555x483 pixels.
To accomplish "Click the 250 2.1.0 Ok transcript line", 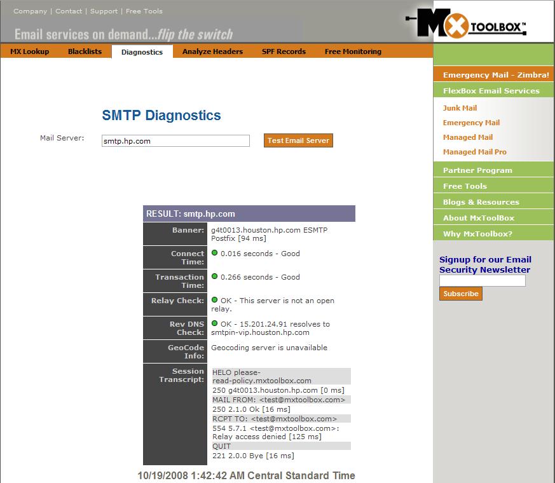I will point(251,409).
